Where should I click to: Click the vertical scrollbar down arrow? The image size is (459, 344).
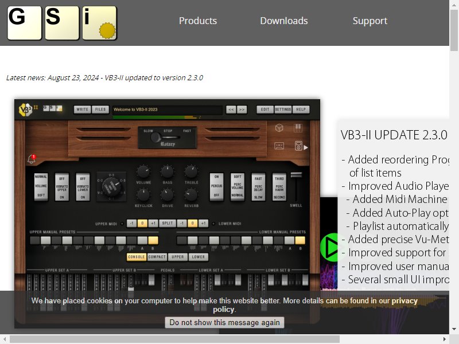click(454, 329)
